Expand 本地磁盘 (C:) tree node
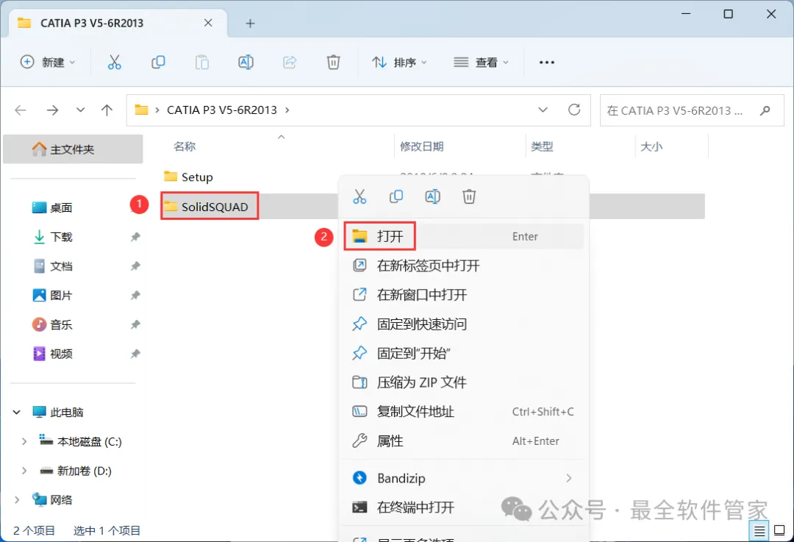The image size is (794, 542). pos(24,442)
